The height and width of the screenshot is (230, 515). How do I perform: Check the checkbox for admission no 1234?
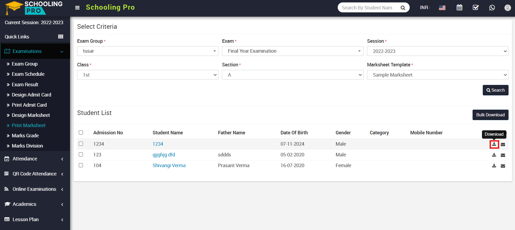tap(81, 144)
